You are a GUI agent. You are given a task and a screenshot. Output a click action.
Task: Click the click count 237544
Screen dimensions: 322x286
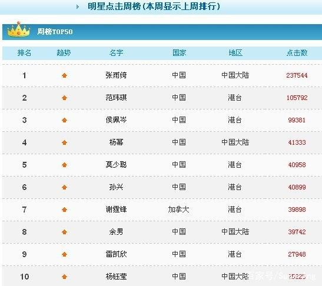pyautogui.click(x=297, y=75)
